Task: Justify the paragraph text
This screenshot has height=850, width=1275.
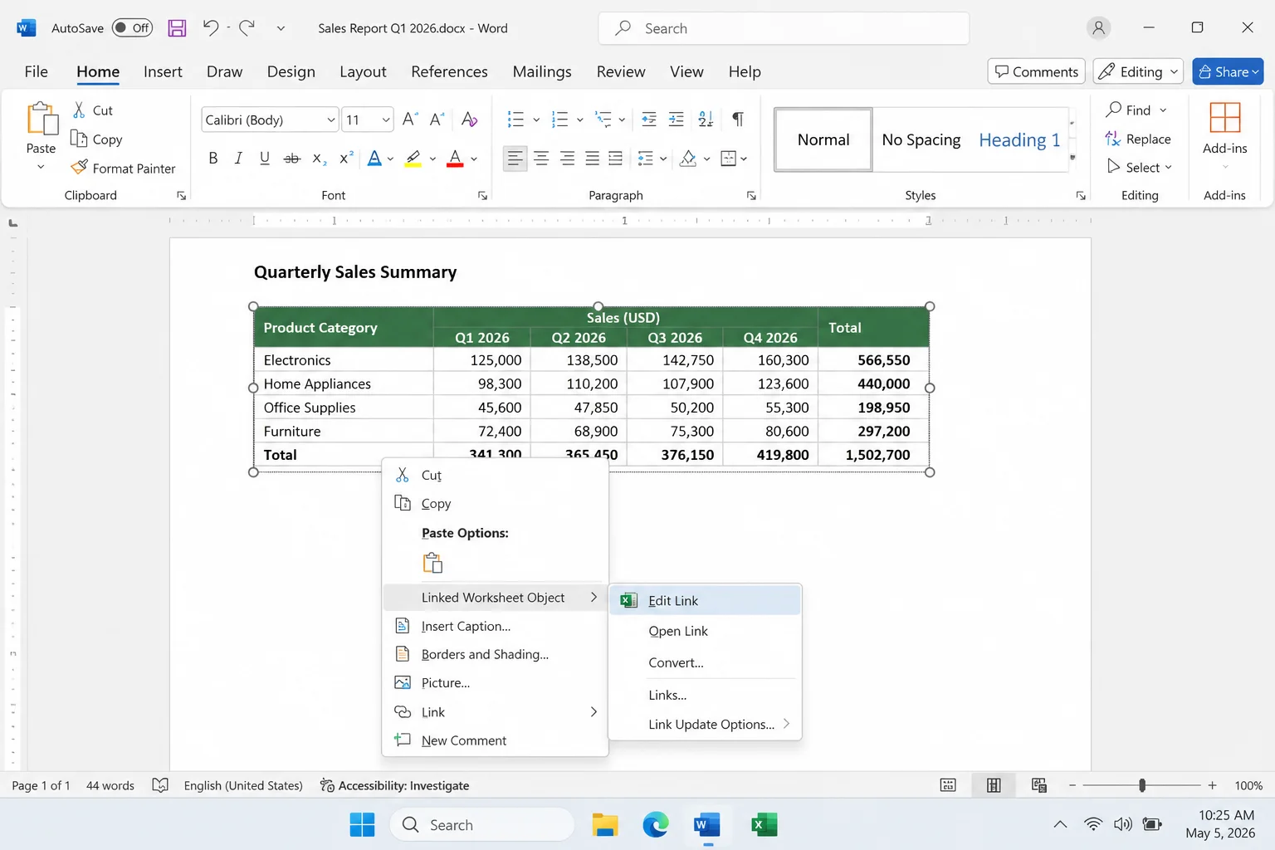Action: click(x=592, y=158)
